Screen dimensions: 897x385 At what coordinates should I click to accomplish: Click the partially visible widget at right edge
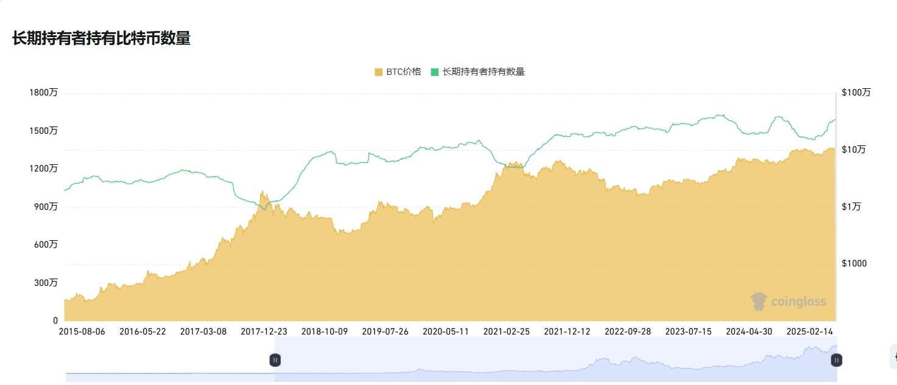[893, 356]
